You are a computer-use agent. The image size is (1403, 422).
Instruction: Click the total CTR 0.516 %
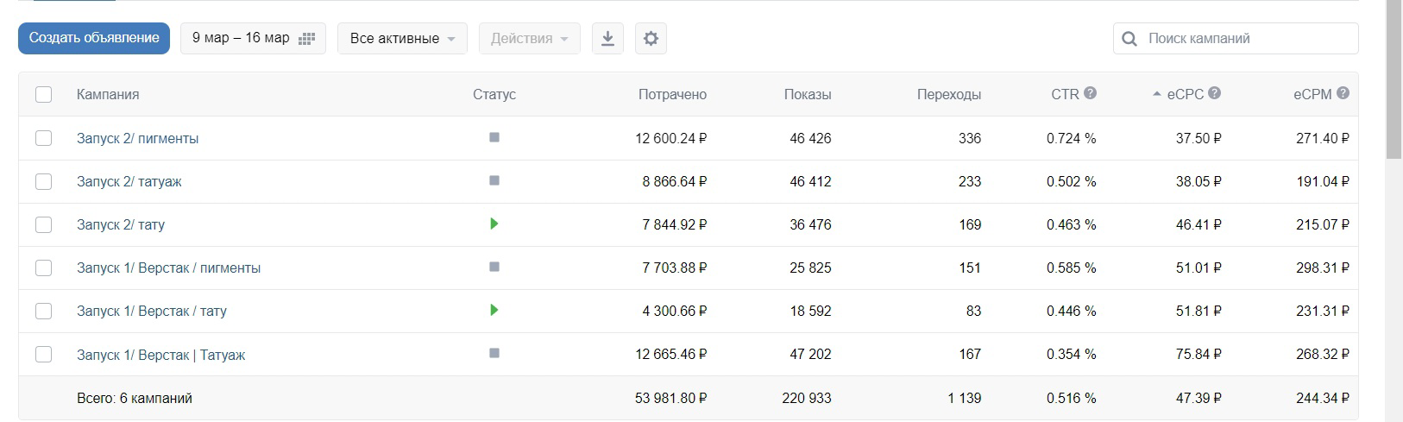[1072, 398]
